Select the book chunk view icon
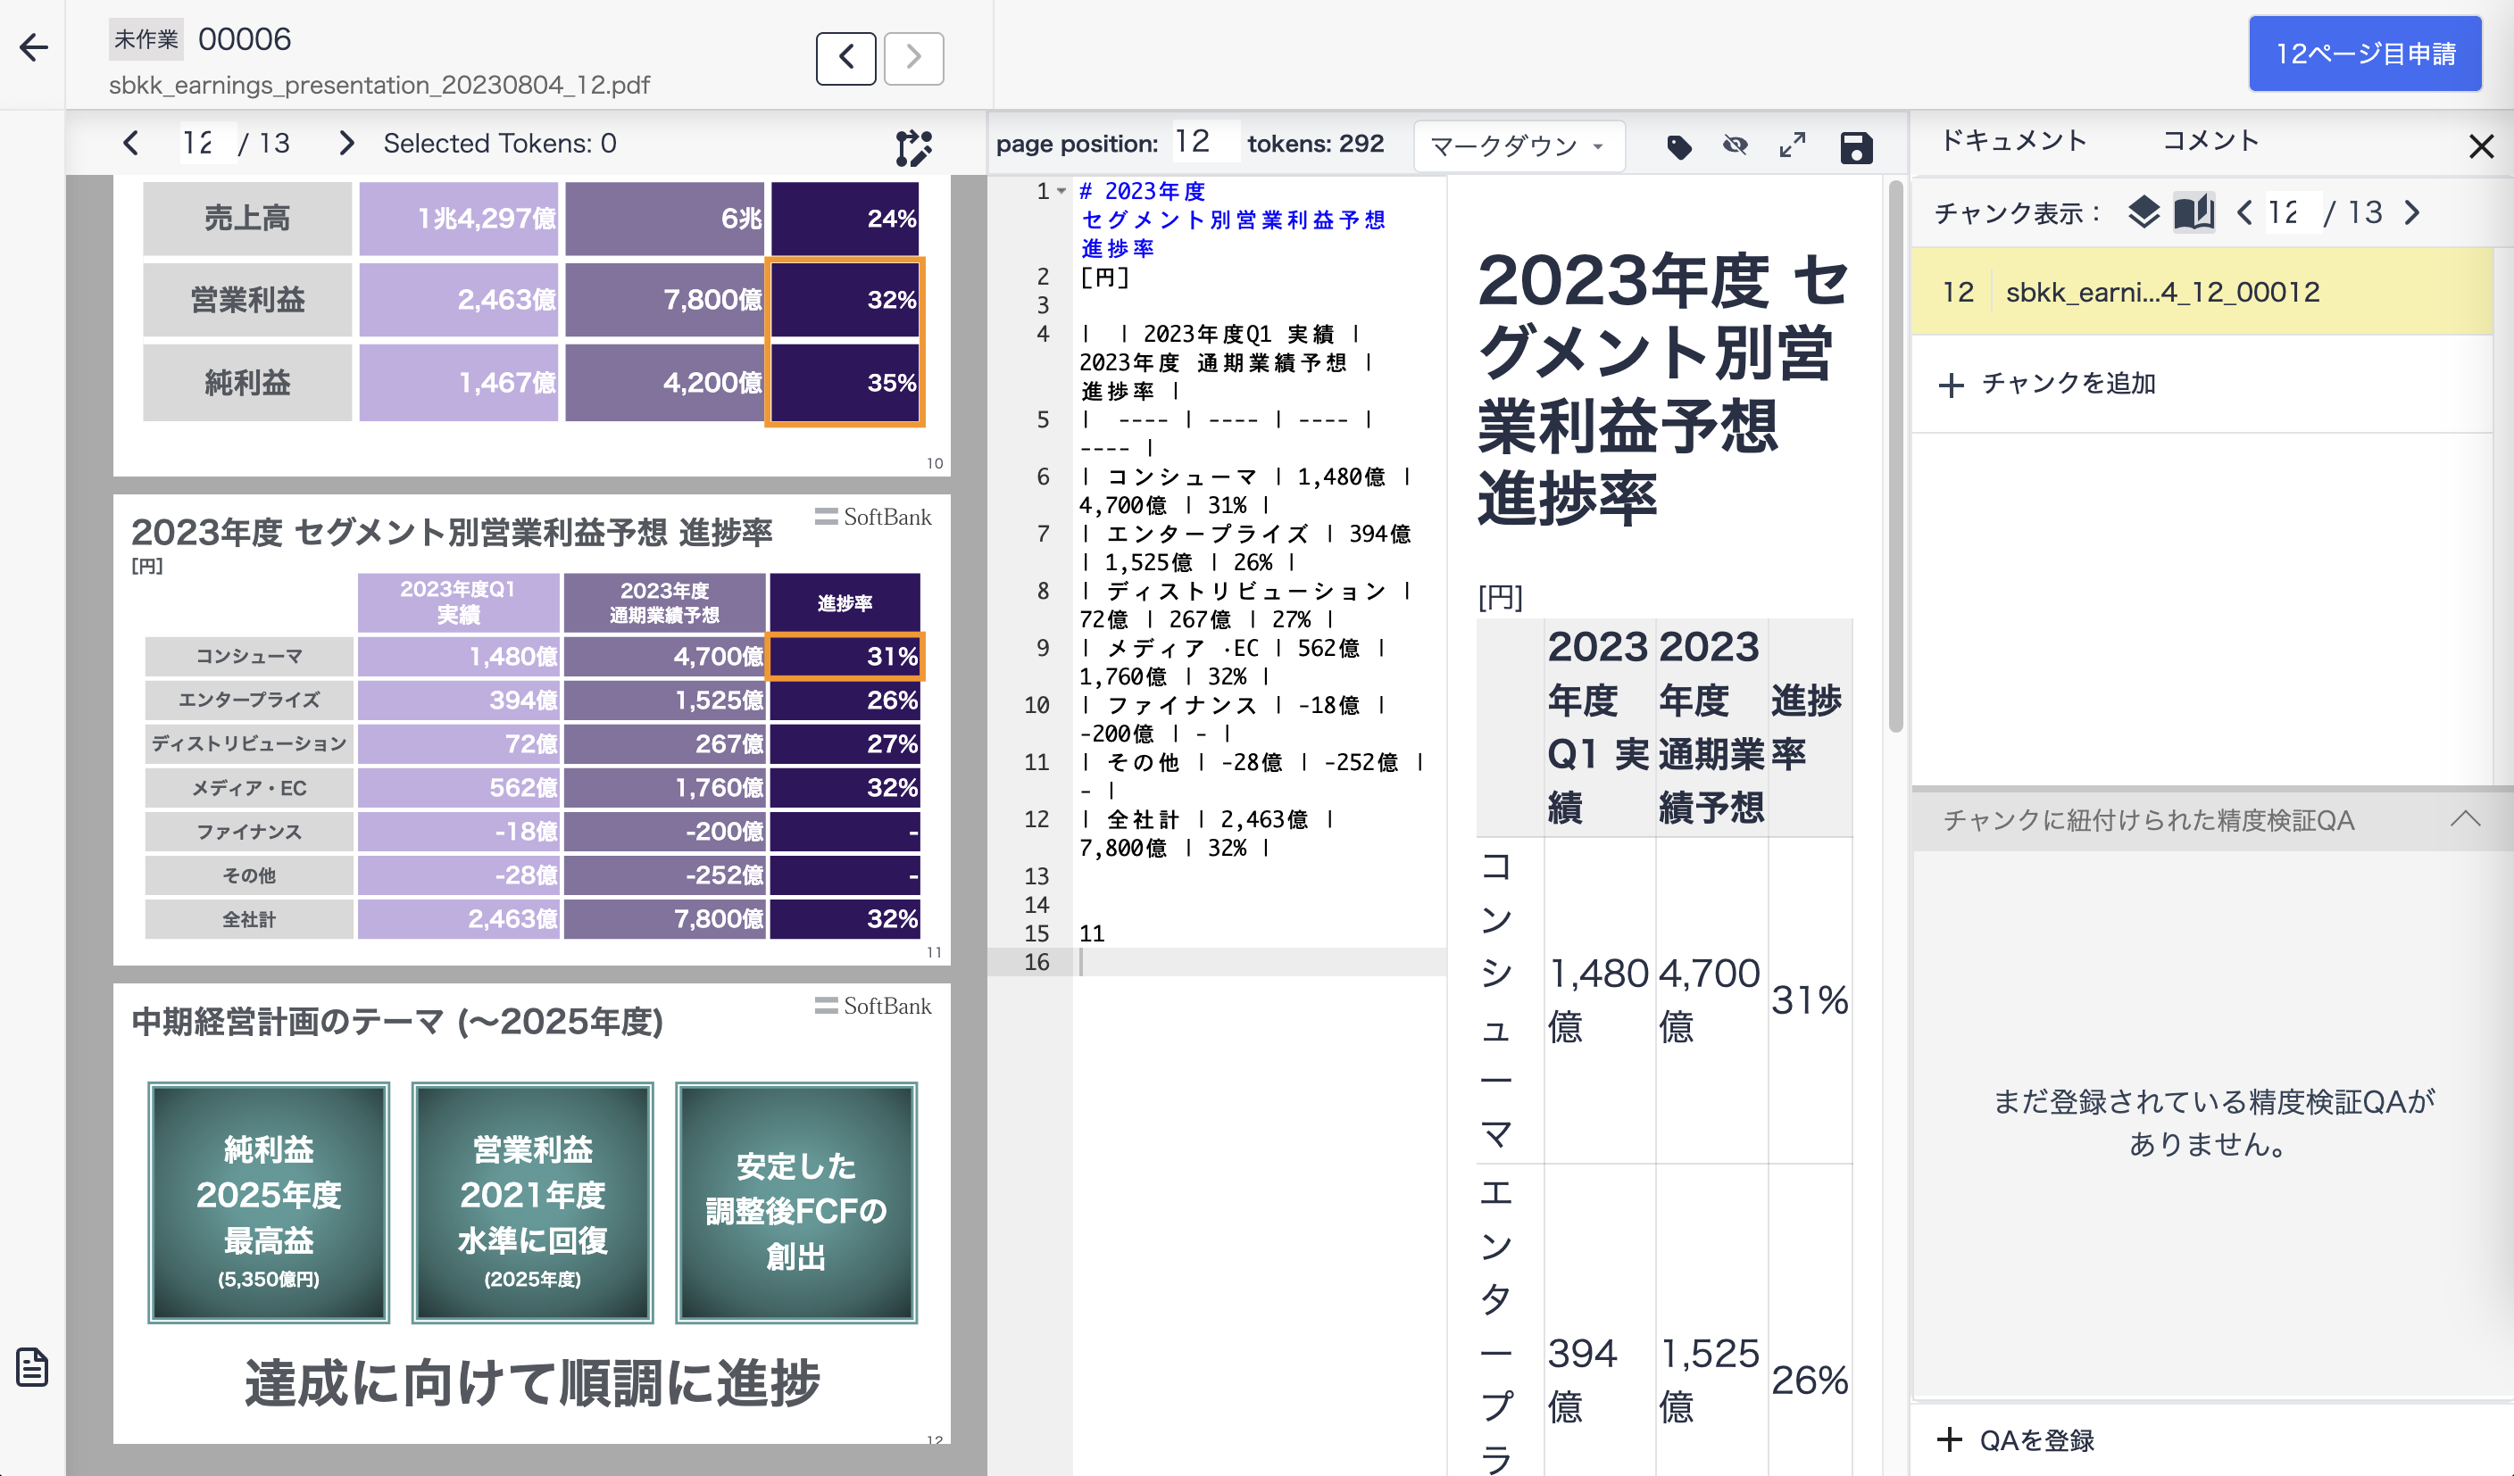Screen dimensions: 2514x1476 click(2194, 212)
